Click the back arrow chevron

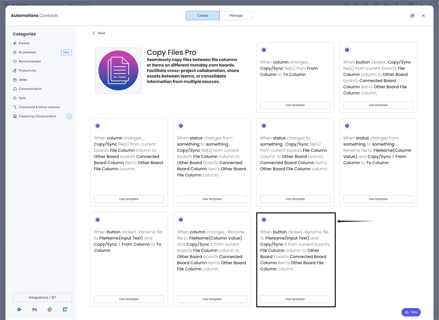94,33
